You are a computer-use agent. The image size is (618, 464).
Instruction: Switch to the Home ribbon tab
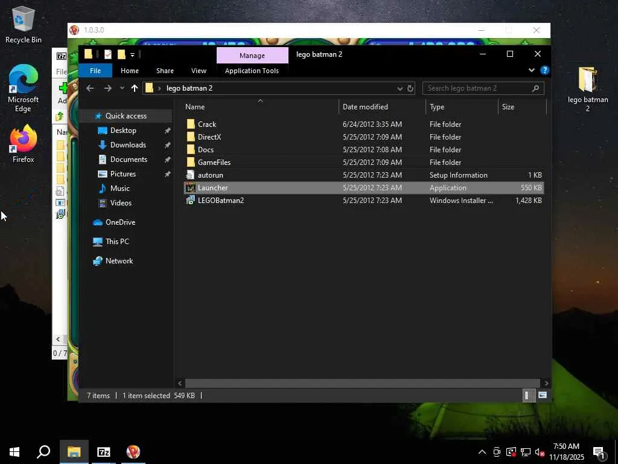[x=130, y=71]
